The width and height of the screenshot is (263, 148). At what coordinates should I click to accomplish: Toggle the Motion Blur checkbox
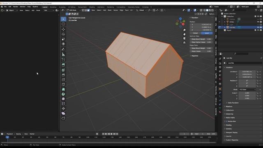click(x=226, y=121)
